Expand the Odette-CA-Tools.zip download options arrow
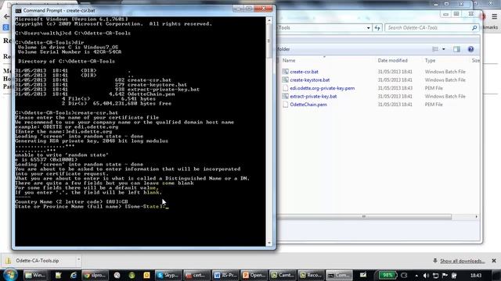The image size is (501, 281). (78, 260)
